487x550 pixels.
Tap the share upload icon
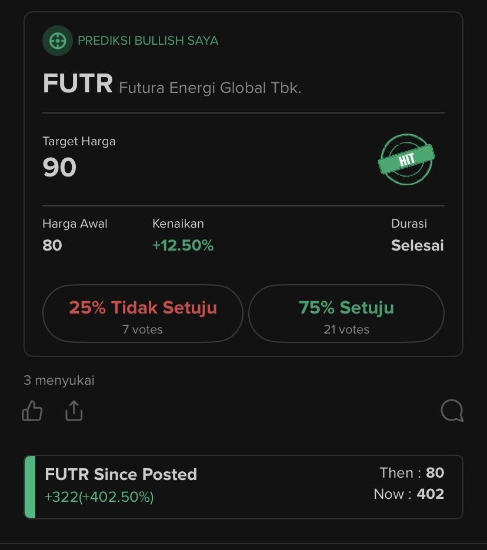pyautogui.click(x=74, y=411)
